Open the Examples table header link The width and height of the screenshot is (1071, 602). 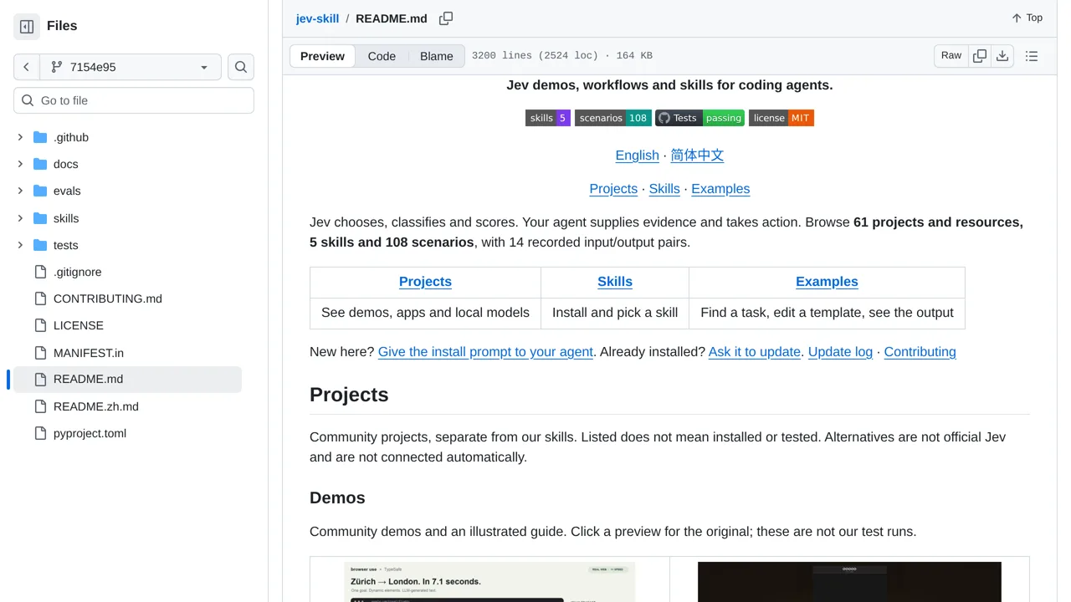click(x=827, y=282)
